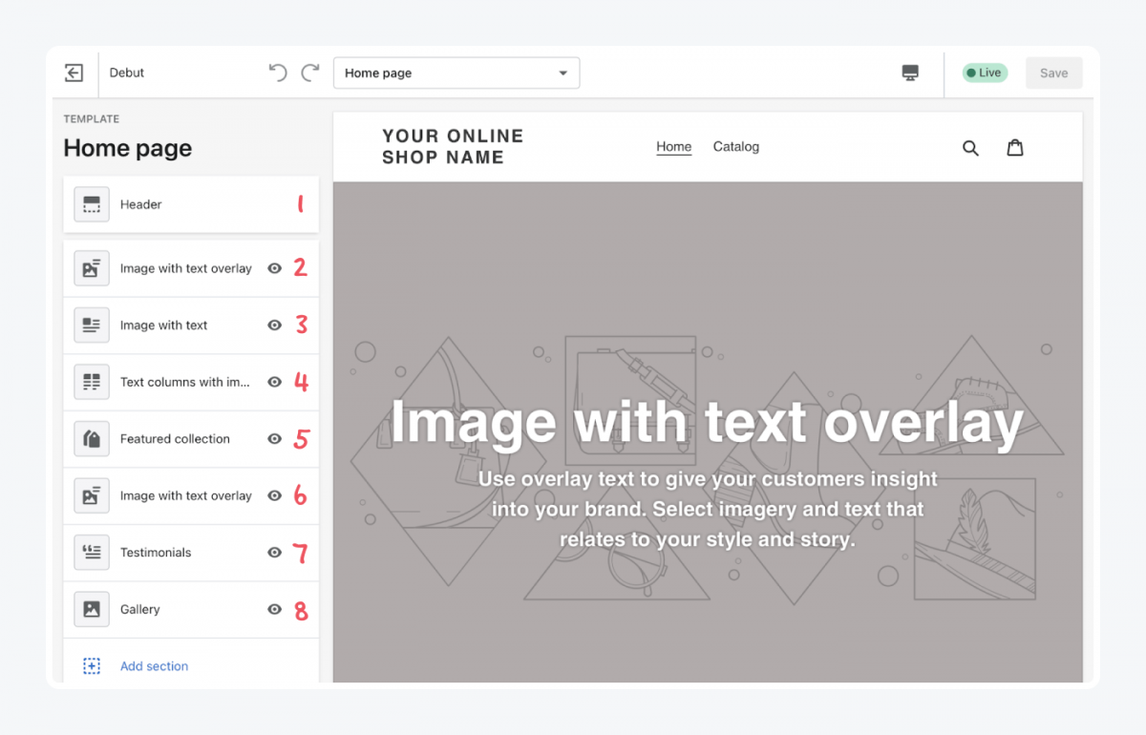Select the Featured collection section
1146x735 pixels.
coord(191,439)
